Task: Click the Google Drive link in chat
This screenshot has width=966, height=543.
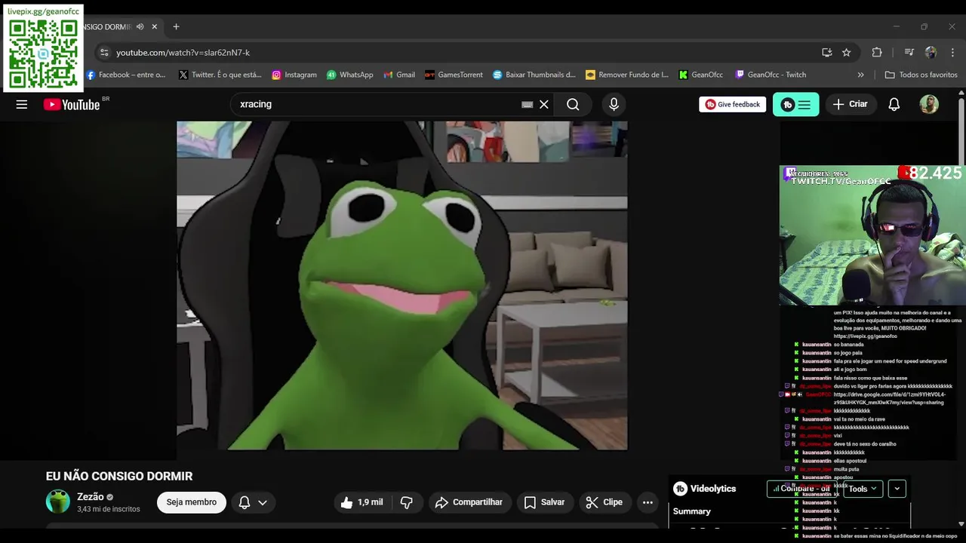Action: click(889, 398)
